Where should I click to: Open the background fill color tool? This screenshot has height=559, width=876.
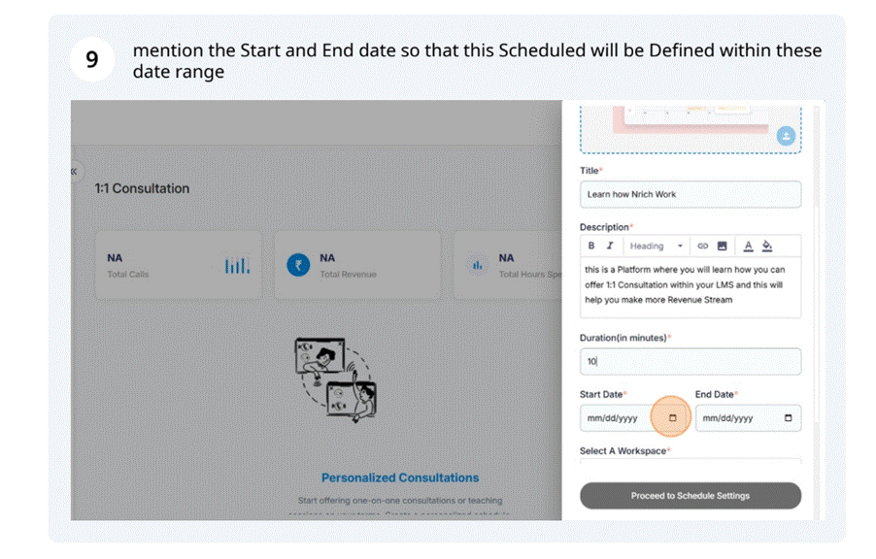click(x=767, y=247)
